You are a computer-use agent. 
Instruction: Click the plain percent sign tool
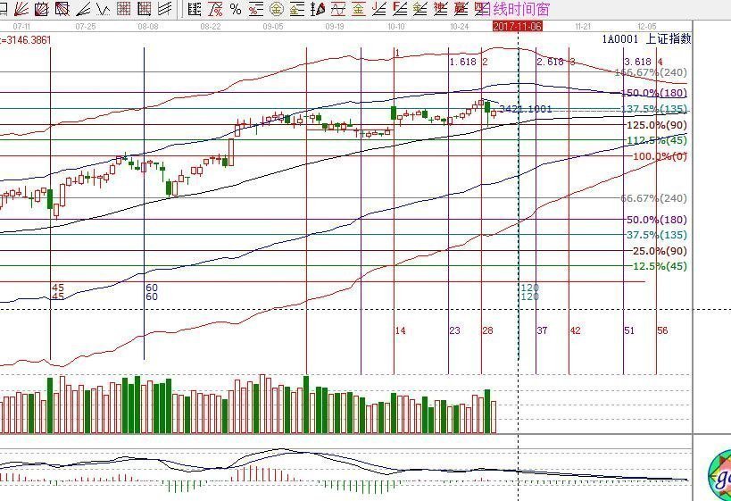[x=236, y=9]
